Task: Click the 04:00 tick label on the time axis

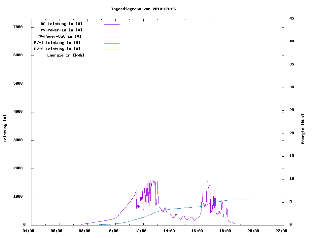Action: pyautogui.click(x=28, y=231)
